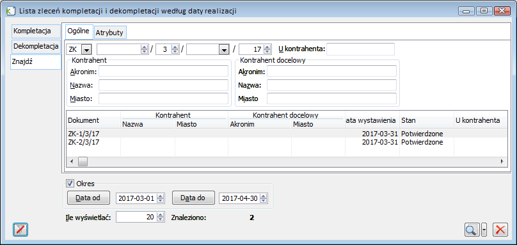Click the U kontrahenta column header
This screenshot has height=245, width=517.
tap(481, 120)
